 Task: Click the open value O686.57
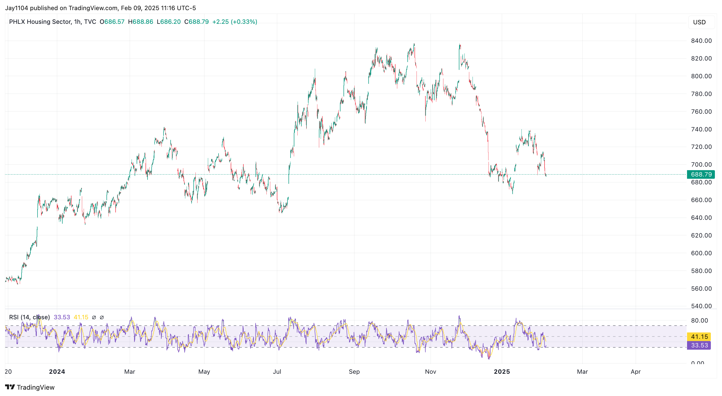[112, 22]
